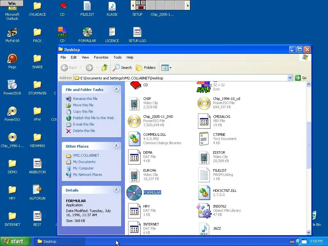Open the Address bar dropdown arrow

point(290,78)
